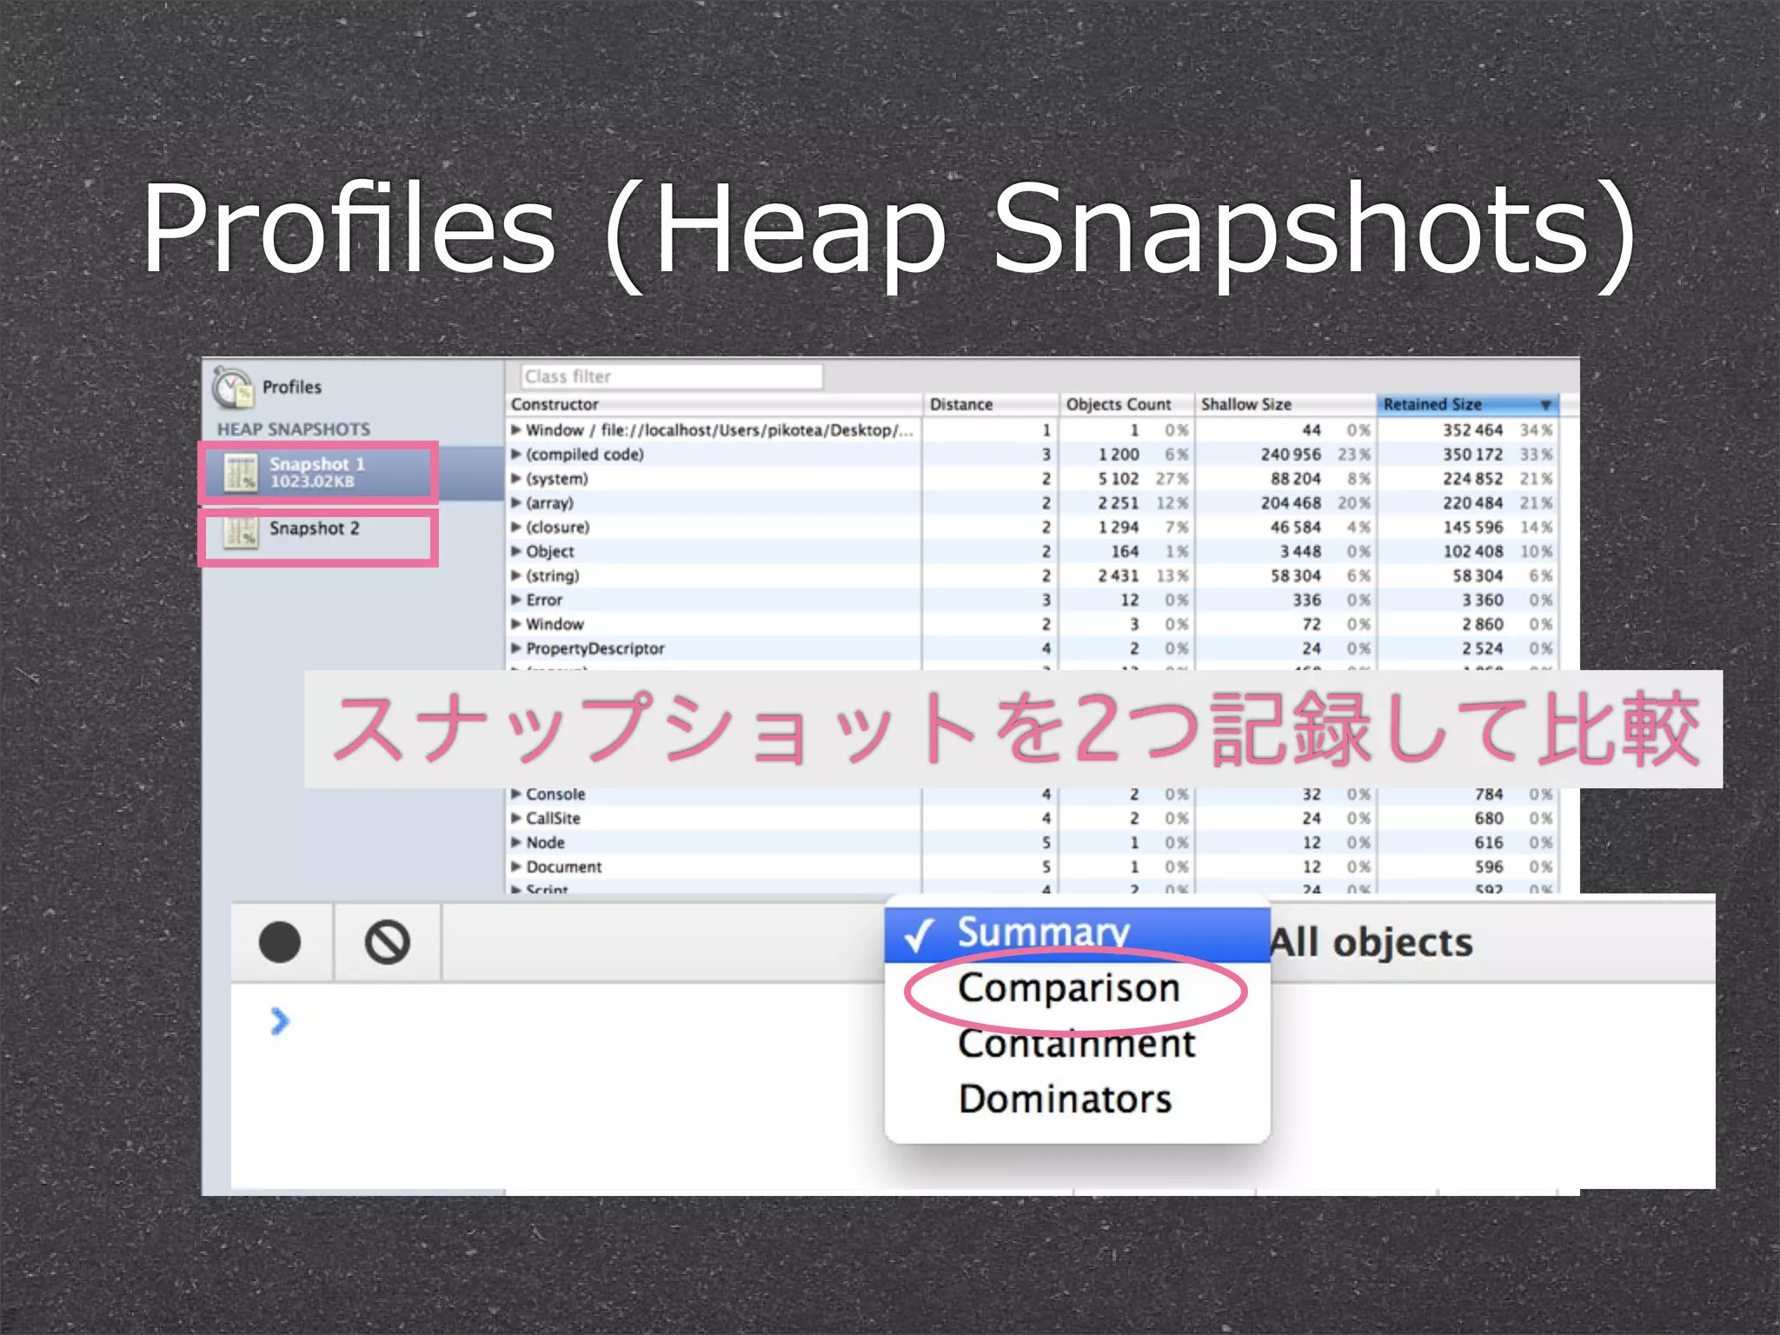Sort by Constructor column header
Viewport: 1780px width, 1335px height.
[713, 404]
